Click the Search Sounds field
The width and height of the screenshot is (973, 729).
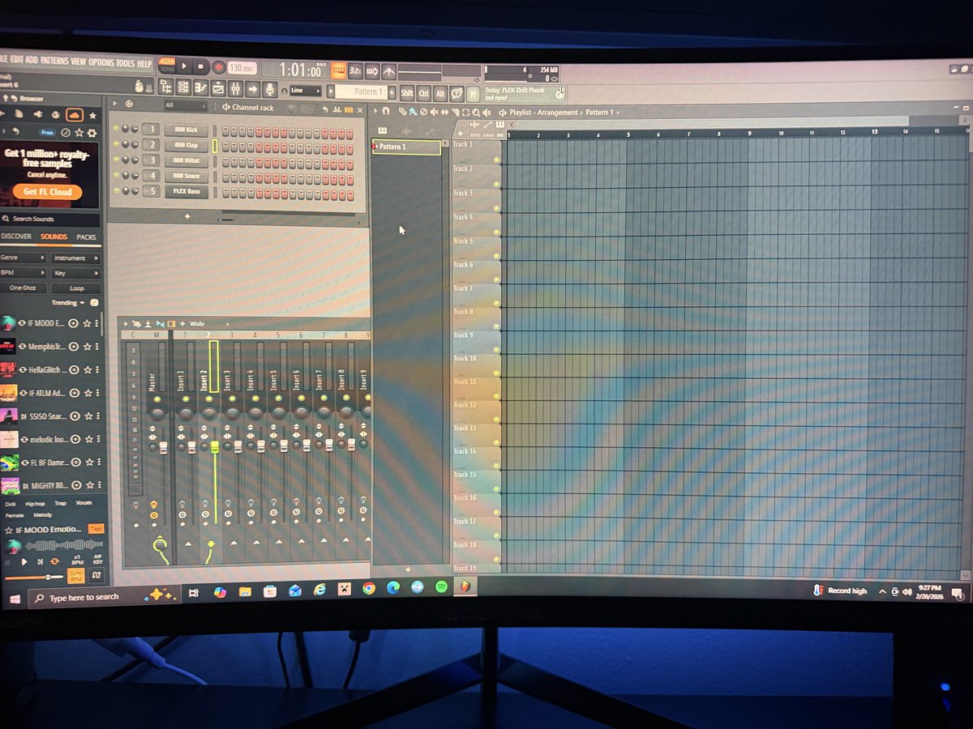coord(49,220)
